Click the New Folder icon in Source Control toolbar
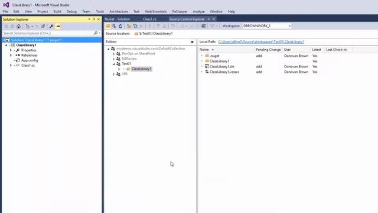Image resolution: width=378 pixels, height=213 pixels. [x=129, y=26]
